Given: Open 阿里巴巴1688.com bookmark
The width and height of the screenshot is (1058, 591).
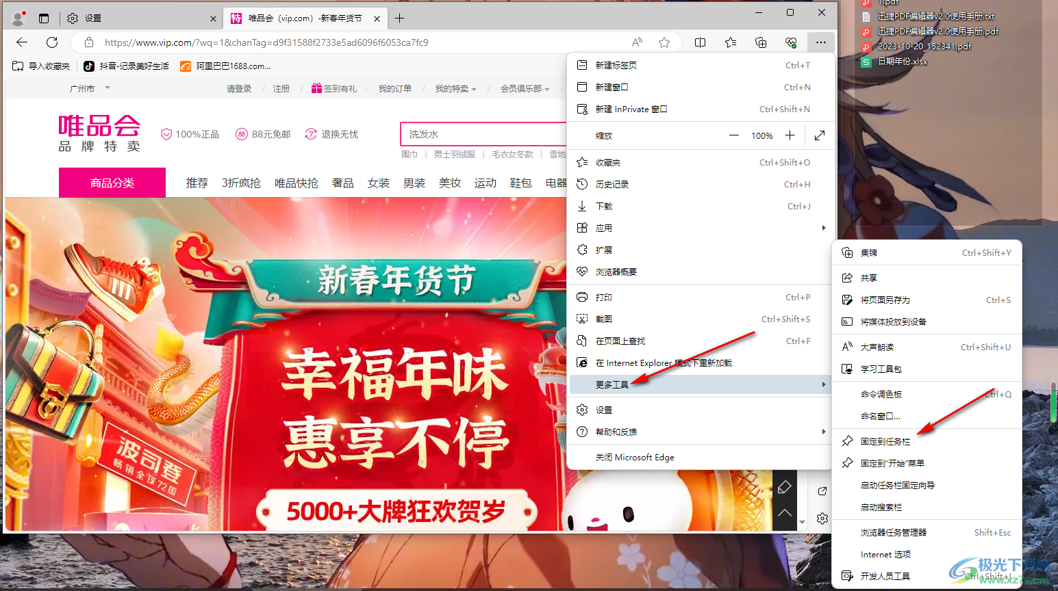Looking at the screenshot, I should click(x=226, y=66).
